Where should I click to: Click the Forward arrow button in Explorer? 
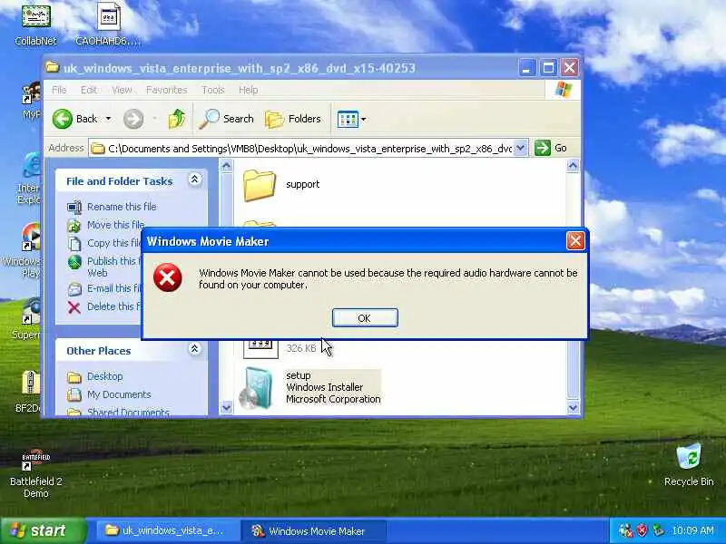133,119
